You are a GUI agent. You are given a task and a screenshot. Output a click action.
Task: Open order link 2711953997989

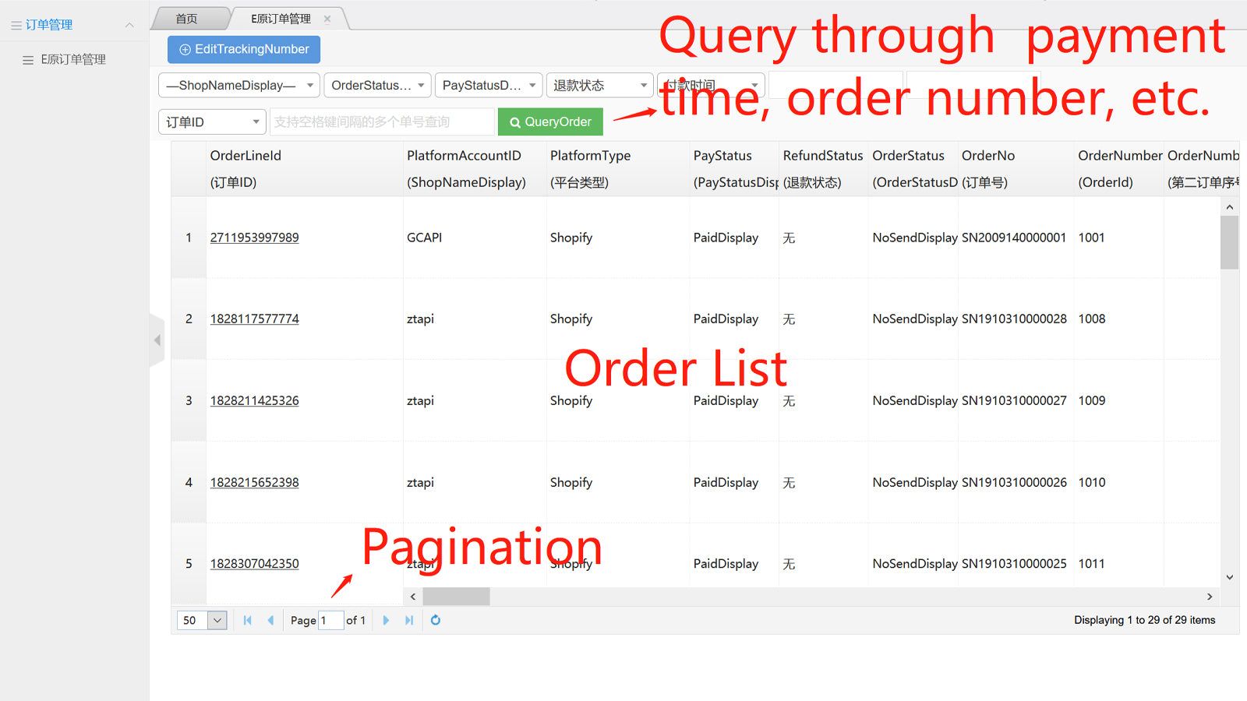pos(254,238)
